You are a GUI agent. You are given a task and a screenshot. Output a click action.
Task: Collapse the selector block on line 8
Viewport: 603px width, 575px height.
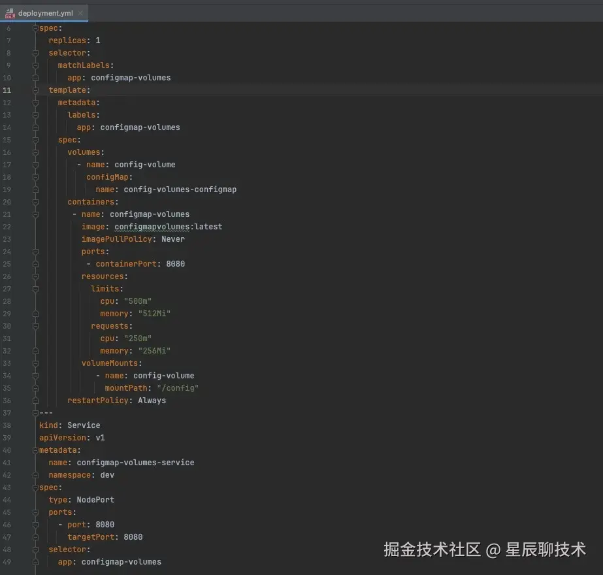tap(35, 53)
